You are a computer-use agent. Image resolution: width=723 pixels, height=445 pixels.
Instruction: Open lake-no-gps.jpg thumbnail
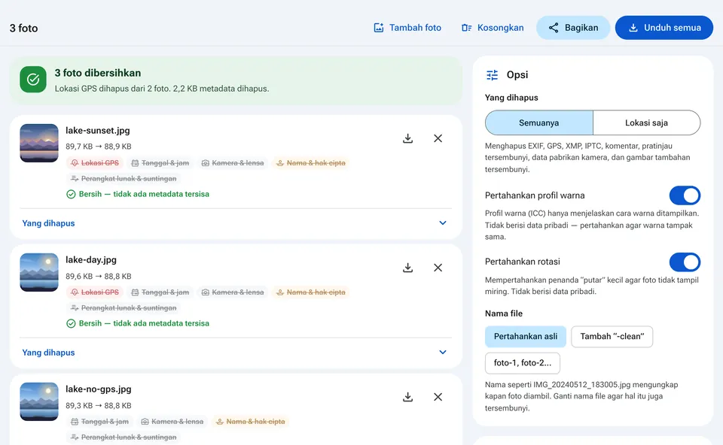click(39, 401)
